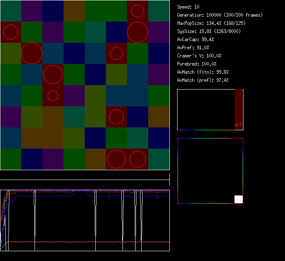Click the largest circle in the seventh column
Screen dimensions: 285x261
click(x=138, y=32)
